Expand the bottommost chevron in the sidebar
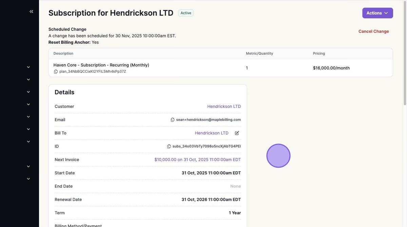407x227 pixels. (x=28, y=179)
